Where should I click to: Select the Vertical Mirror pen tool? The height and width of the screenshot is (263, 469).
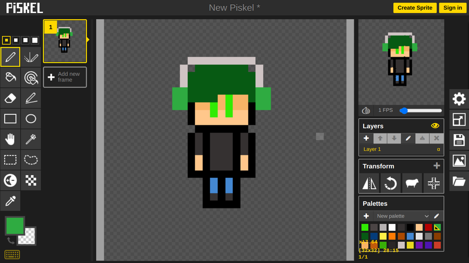coord(31,57)
